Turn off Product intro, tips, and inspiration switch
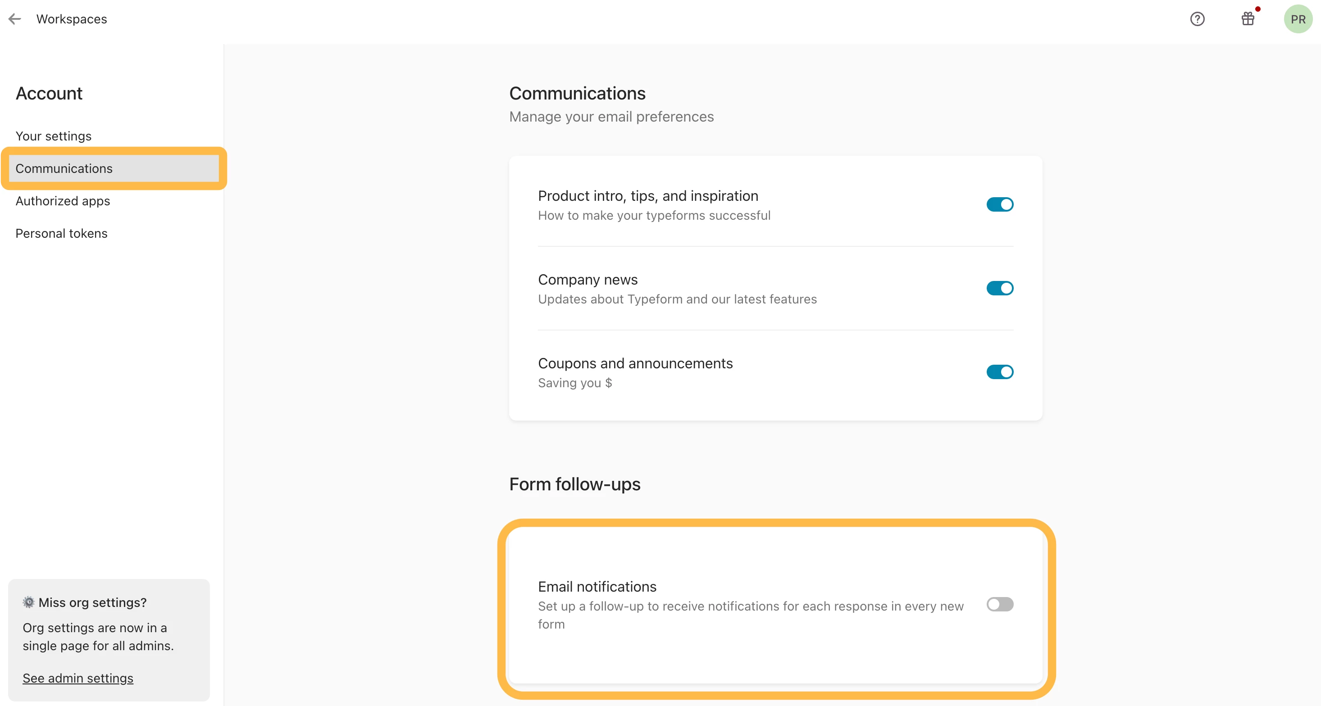 [x=999, y=204]
